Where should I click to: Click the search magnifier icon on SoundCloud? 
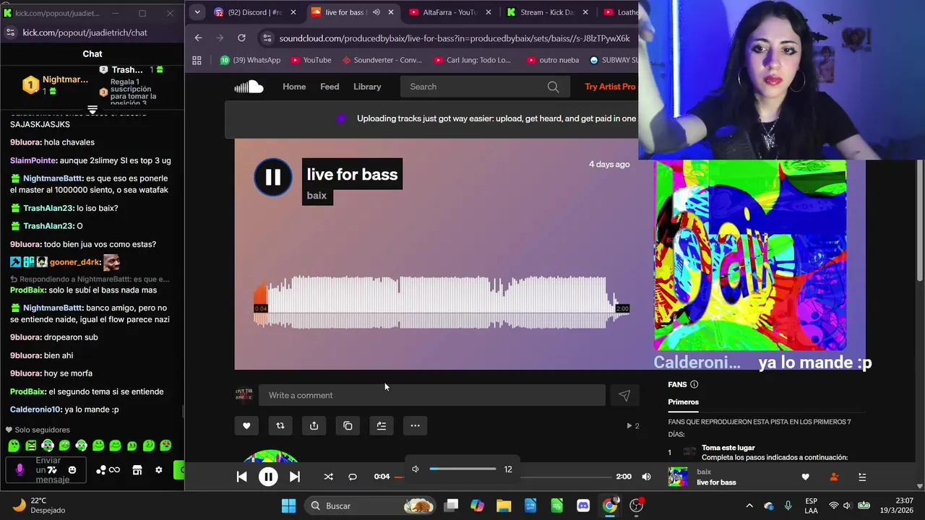click(553, 87)
